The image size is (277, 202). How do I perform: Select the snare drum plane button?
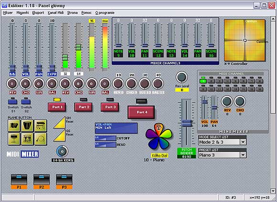[x=14, y=139]
